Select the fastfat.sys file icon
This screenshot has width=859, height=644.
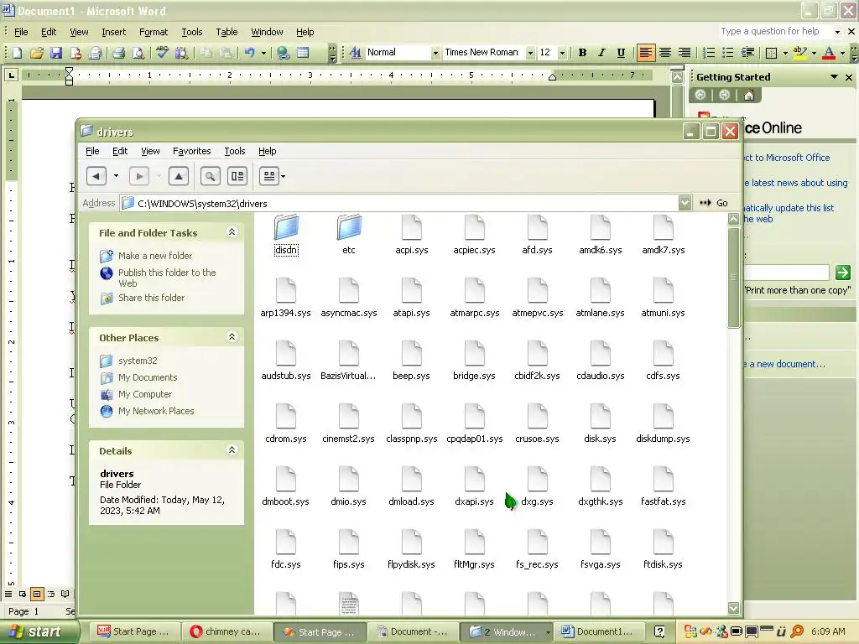[x=663, y=479]
